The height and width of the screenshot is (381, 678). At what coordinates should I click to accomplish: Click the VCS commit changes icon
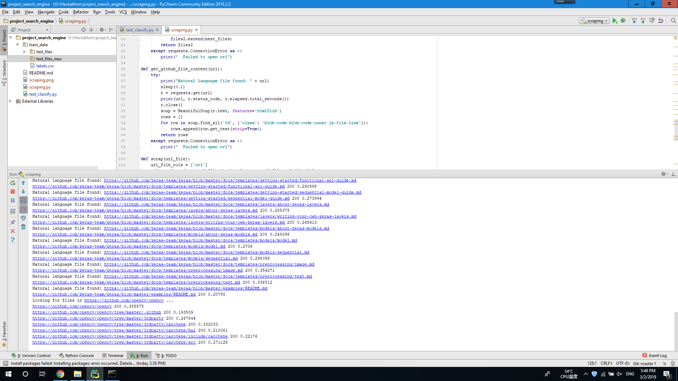click(x=643, y=21)
